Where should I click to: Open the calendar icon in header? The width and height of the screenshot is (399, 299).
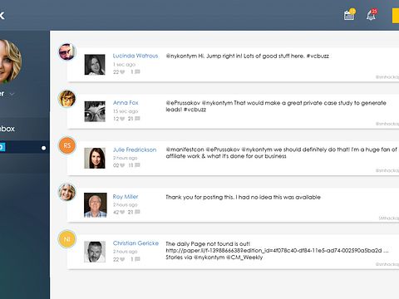(x=349, y=15)
